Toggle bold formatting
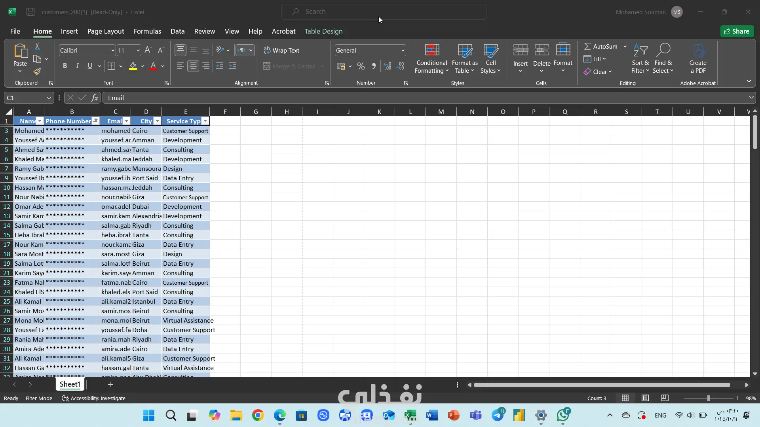This screenshot has height=427, width=760. 65,66
